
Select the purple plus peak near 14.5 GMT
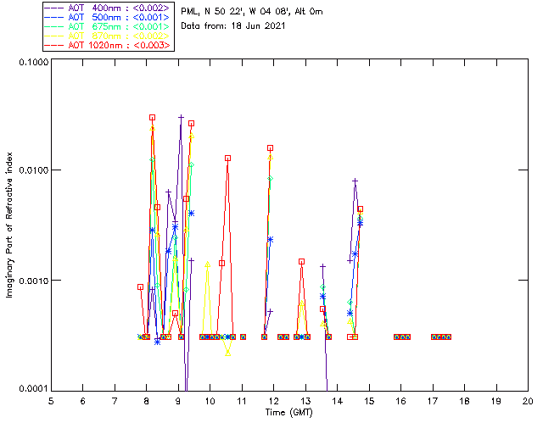pyautogui.click(x=355, y=181)
